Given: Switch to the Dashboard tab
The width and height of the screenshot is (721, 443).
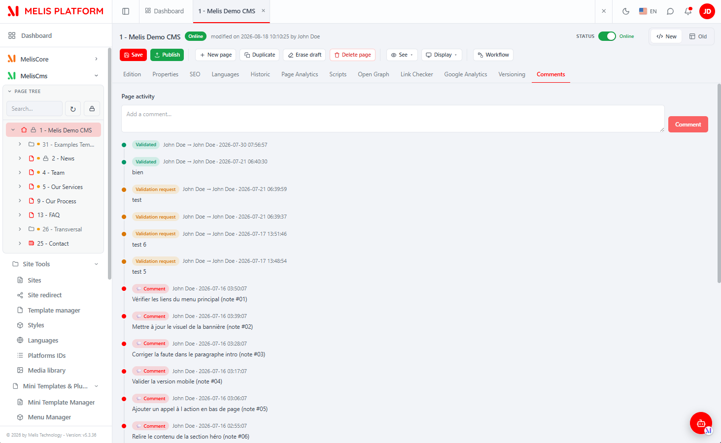Looking at the screenshot, I should tap(164, 11).
